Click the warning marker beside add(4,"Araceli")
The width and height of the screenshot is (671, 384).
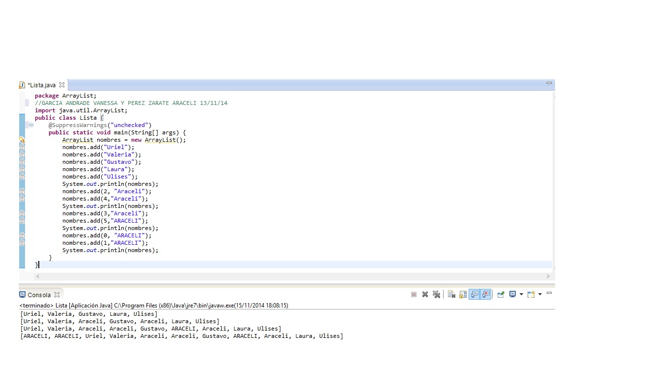tap(22, 199)
